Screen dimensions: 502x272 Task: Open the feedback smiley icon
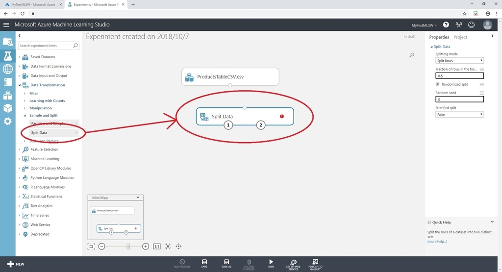pos(471,25)
